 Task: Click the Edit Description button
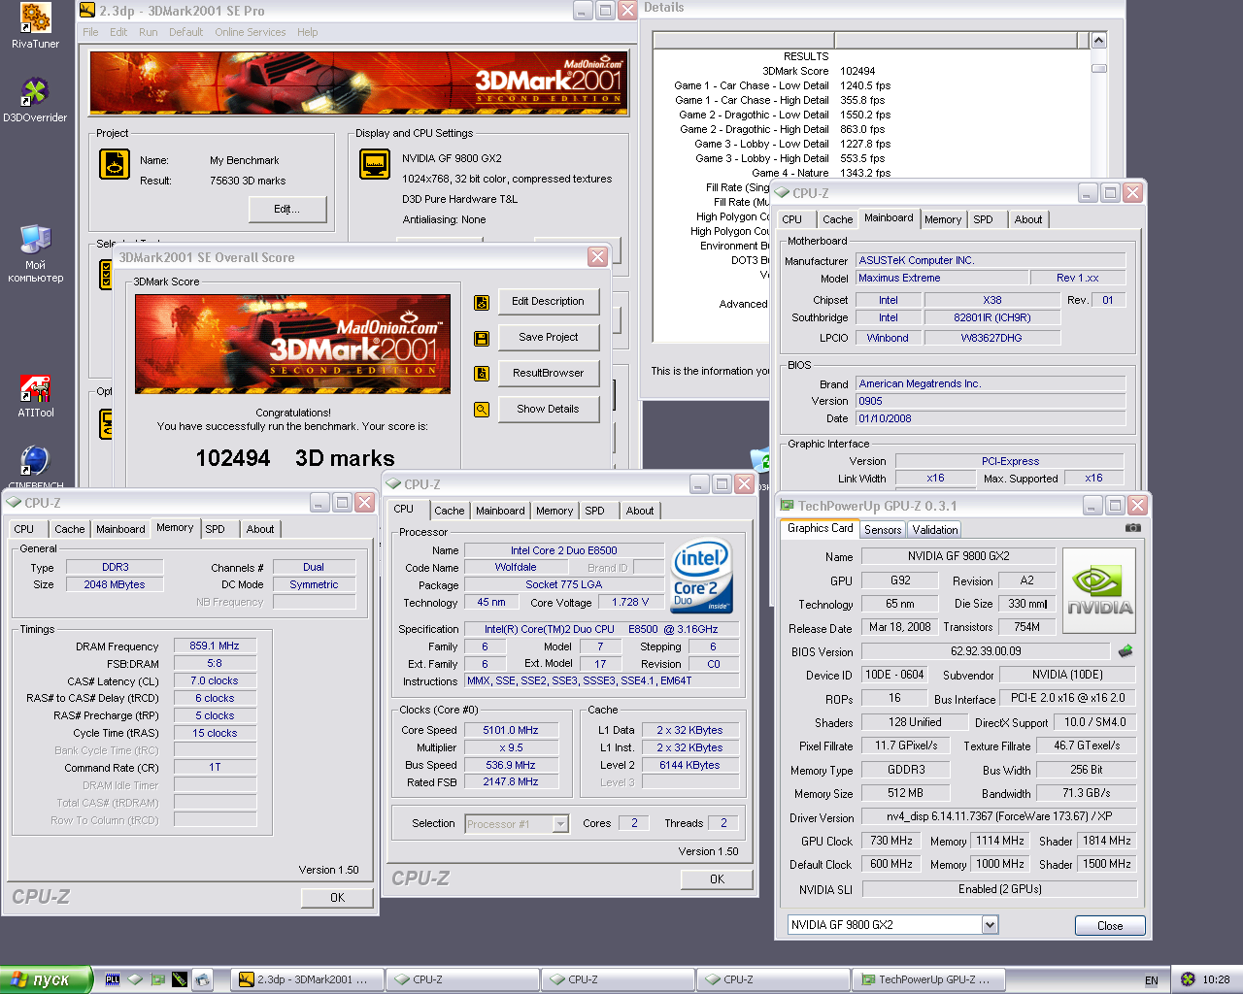[549, 302]
